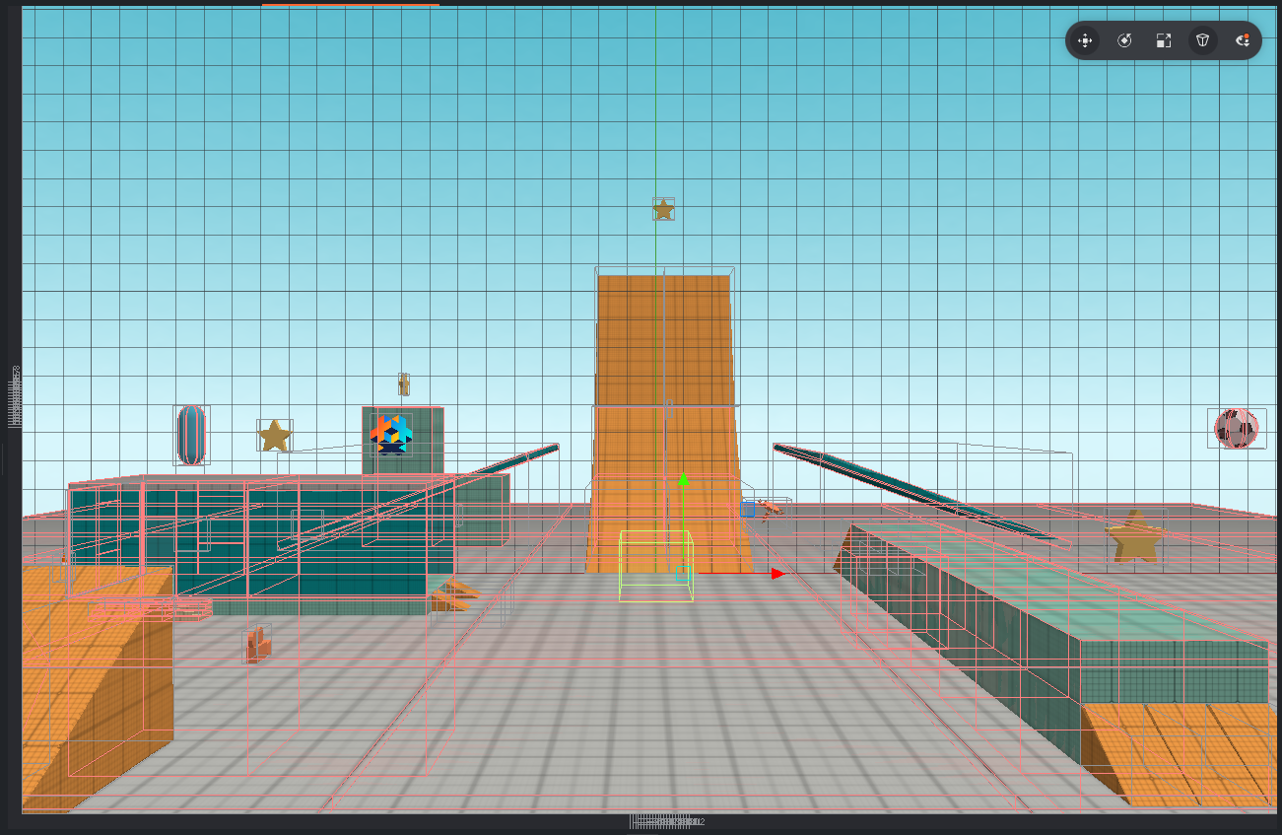The width and height of the screenshot is (1282, 835).
Task: Select the striped capsule object
Action: point(191,435)
